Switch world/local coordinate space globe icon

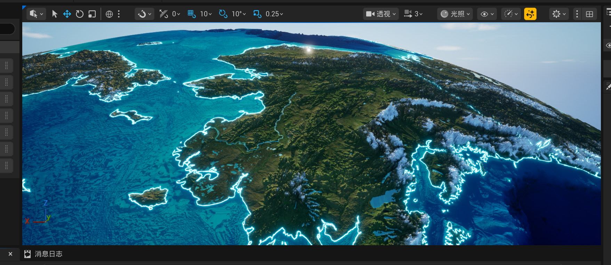(109, 14)
